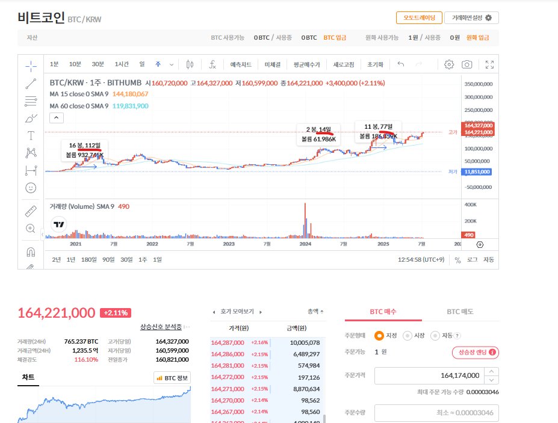The width and height of the screenshot is (558, 423).
Task: Click the TradingView logo on chart
Action: pyautogui.click(x=59, y=224)
